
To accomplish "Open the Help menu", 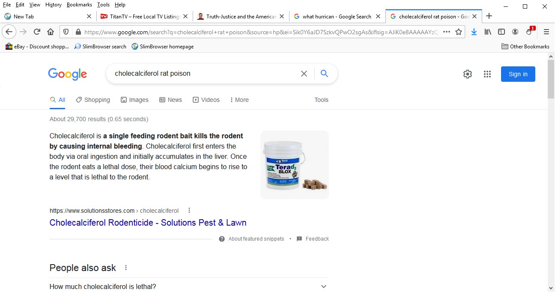I will (120, 5).
